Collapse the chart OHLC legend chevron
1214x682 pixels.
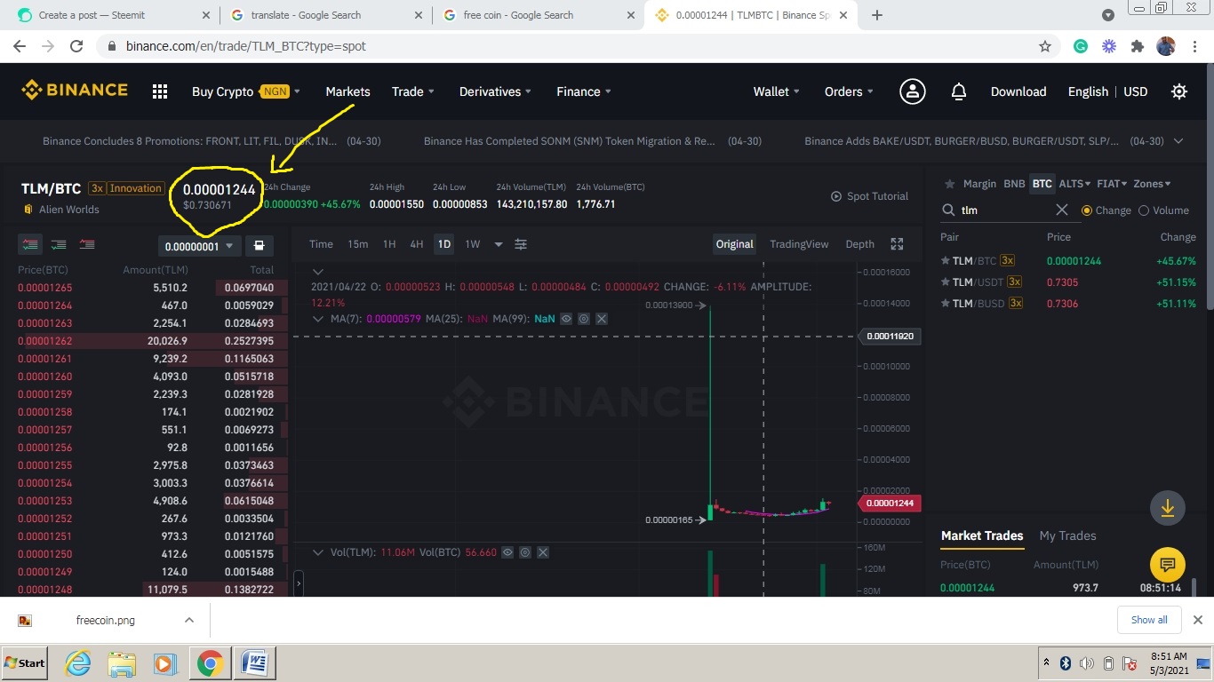pos(317,272)
